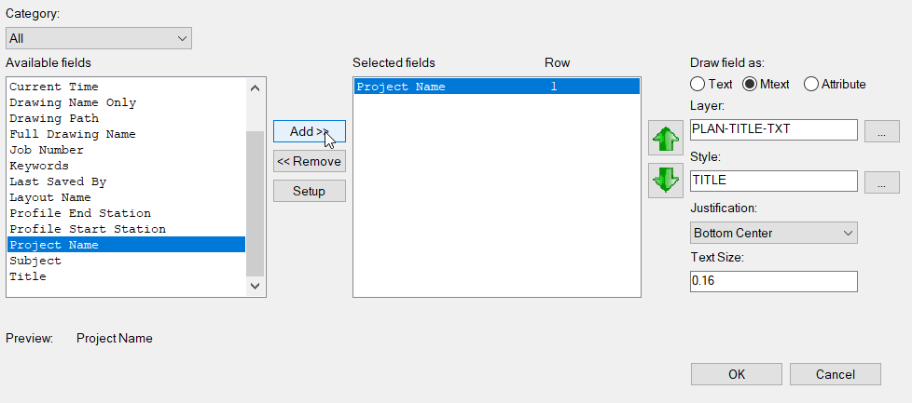The image size is (912, 403).
Task: Select Project Name row in Selected fields
Action: 497,87
